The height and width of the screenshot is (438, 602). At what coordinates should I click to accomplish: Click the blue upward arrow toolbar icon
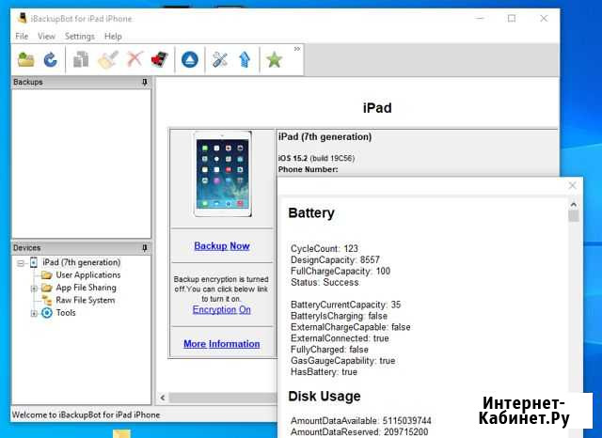tap(245, 60)
